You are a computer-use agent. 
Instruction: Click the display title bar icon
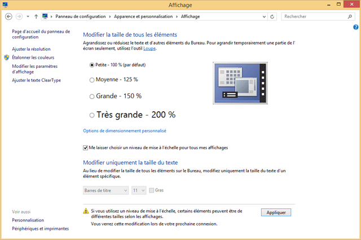pyautogui.click(x=5, y=5)
